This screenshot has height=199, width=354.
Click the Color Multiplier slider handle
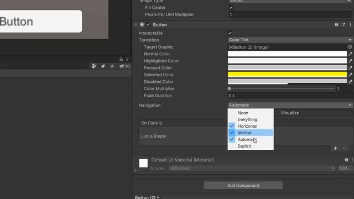tap(230, 88)
